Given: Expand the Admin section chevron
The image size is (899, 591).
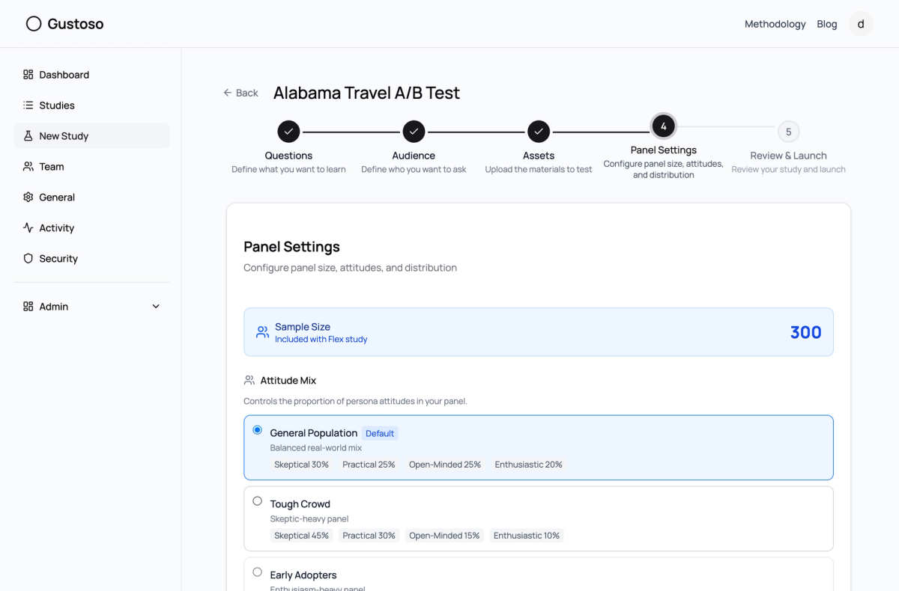Looking at the screenshot, I should [x=156, y=307].
